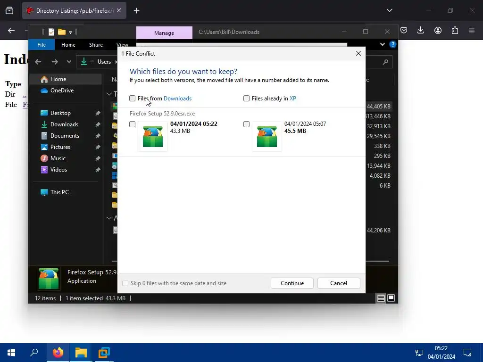Screen dimensions: 483x362
Task: Switch to File Explorer on the taskbar
Action: tap(81, 353)
